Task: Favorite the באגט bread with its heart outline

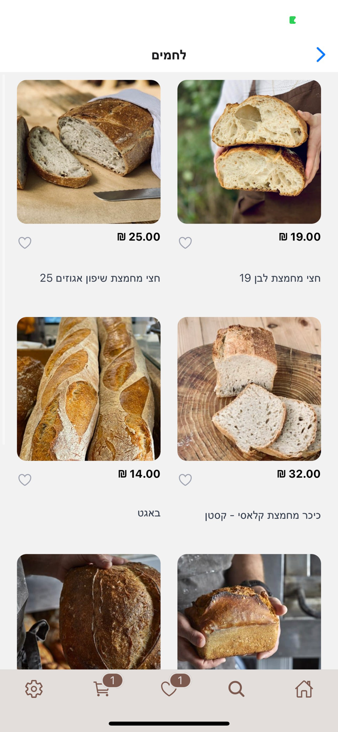Action: click(x=24, y=480)
